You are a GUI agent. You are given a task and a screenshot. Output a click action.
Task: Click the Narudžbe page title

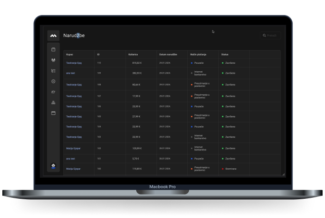pyautogui.click(x=74, y=36)
